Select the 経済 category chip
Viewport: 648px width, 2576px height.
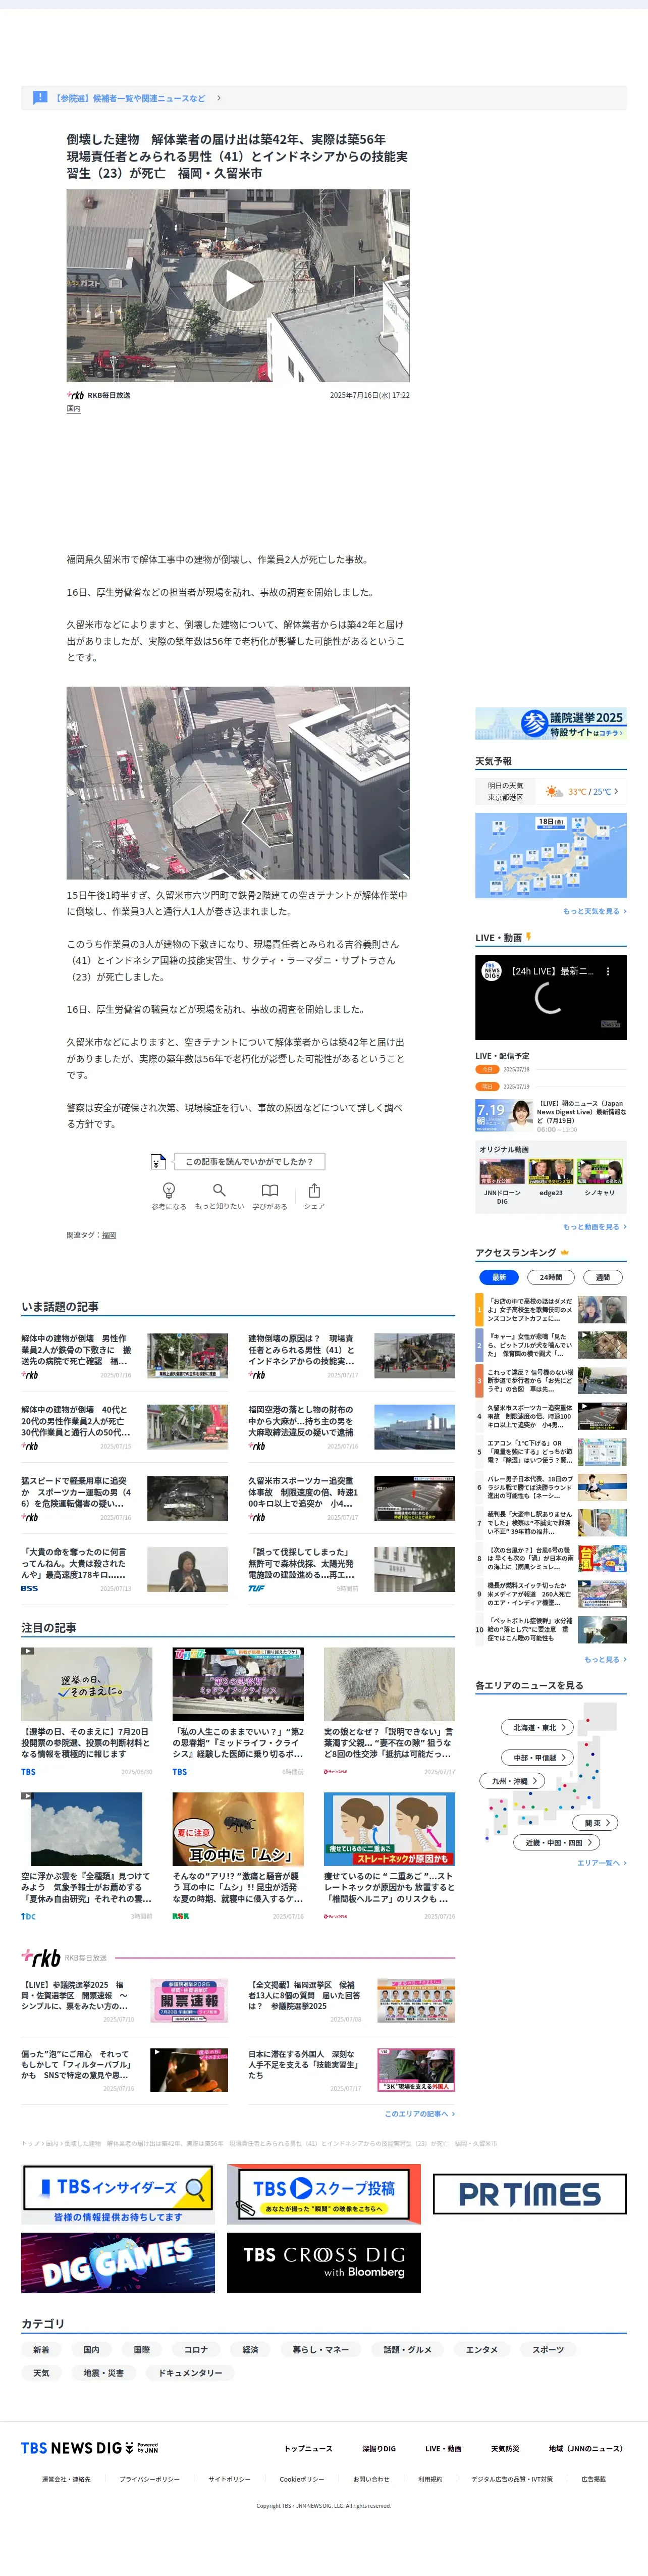click(250, 2350)
